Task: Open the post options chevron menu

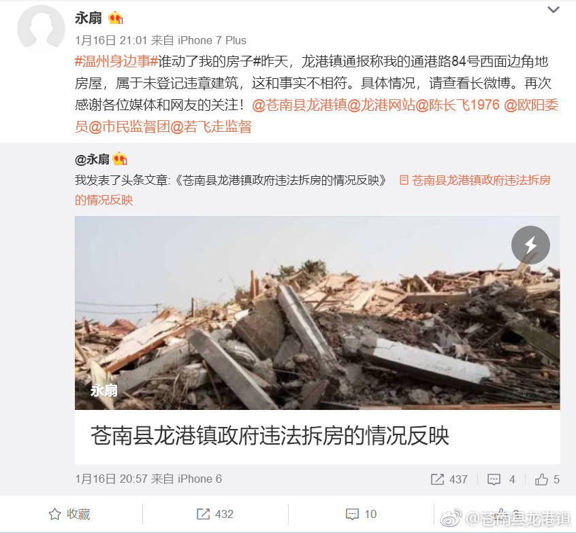Action: [x=554, y=10]
